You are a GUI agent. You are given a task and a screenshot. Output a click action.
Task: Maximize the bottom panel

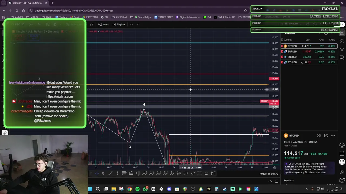coord(277,181)
